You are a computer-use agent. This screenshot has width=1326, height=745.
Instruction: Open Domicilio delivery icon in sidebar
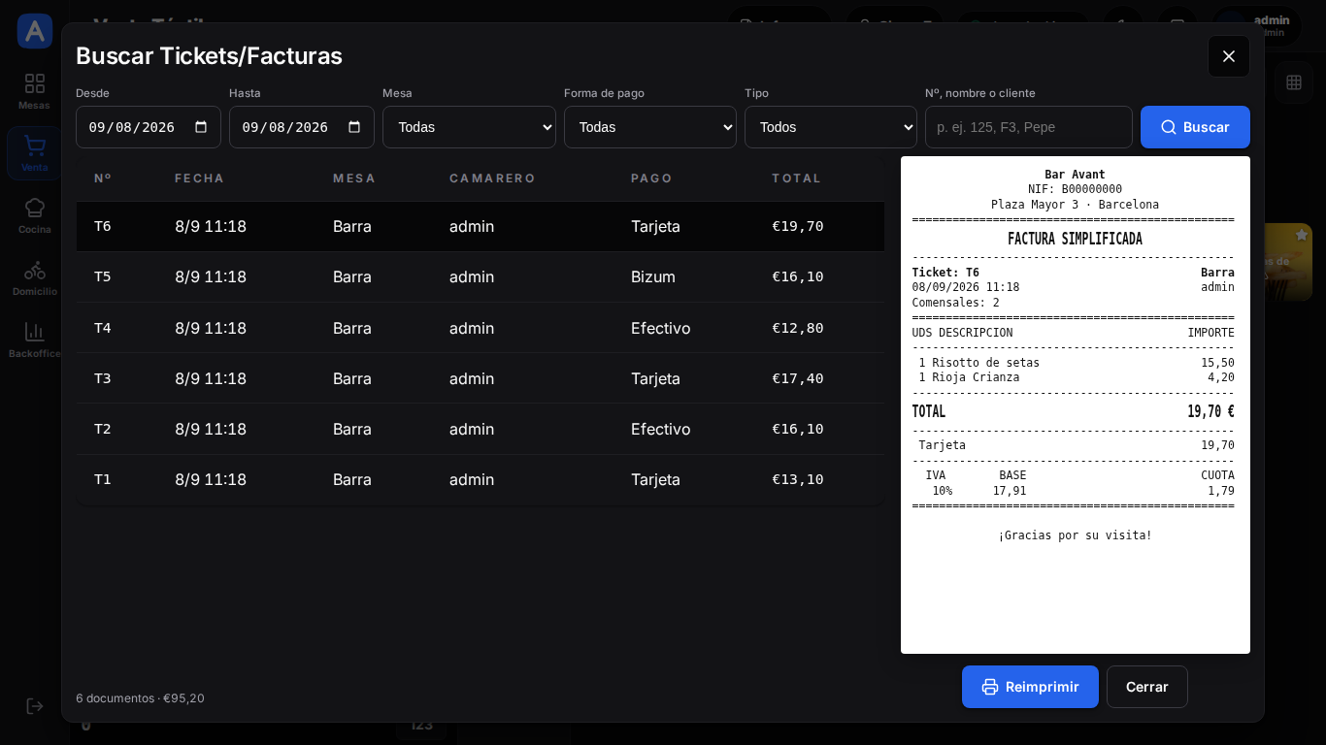coord(35,270)
